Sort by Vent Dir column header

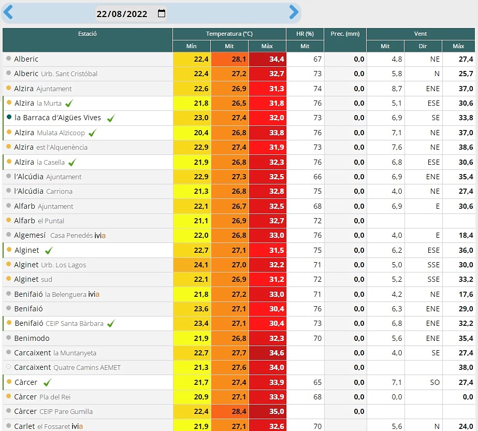[423, 46]
